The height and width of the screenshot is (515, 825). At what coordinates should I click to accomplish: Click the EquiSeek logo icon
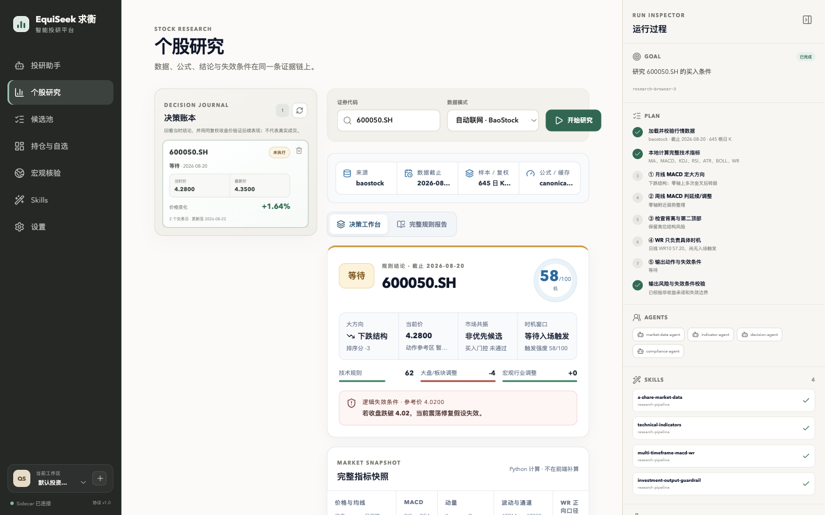pos(21,24)
